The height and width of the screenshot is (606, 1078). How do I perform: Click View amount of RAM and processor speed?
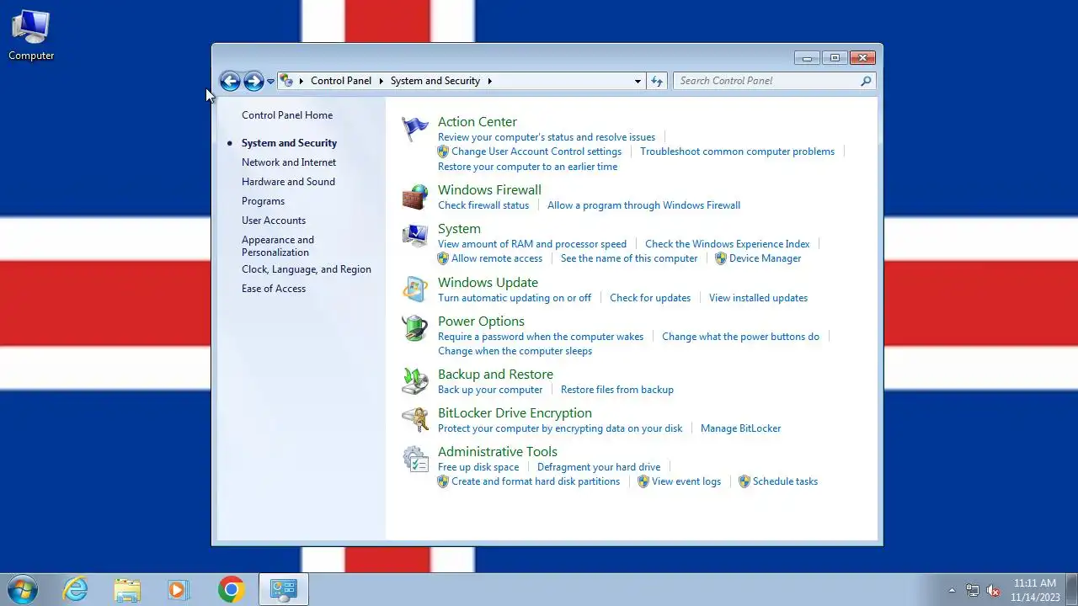(x=532, y=244)
